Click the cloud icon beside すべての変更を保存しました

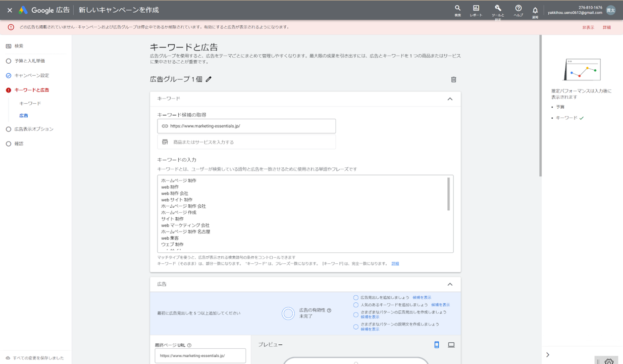click(x=8, y=358)
